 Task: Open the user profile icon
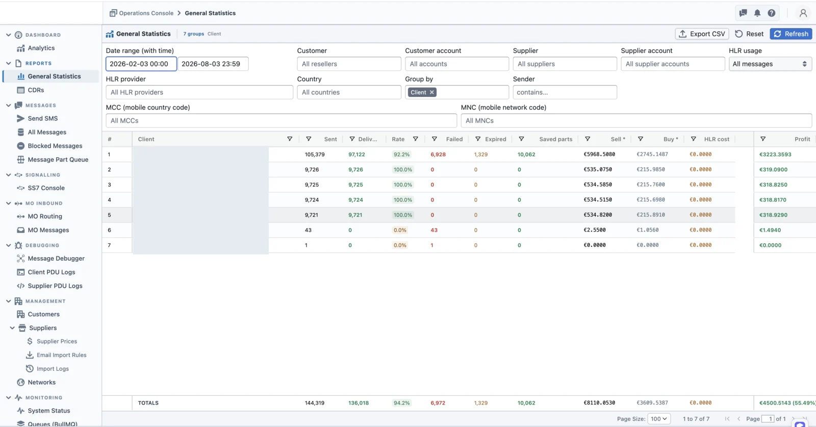(x=803, y=13)
